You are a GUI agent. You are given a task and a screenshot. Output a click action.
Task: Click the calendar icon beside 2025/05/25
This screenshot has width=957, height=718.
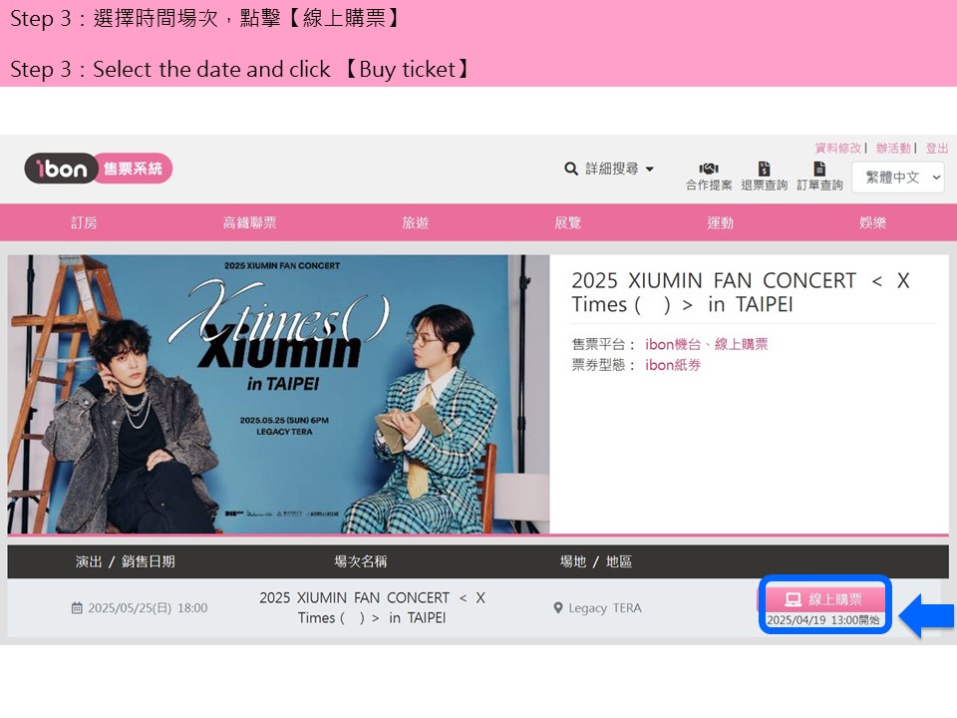pyautogui.click(x=77, y=607)
